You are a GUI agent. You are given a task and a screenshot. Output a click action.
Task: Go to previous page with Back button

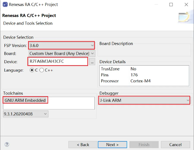tap(83, 145)
